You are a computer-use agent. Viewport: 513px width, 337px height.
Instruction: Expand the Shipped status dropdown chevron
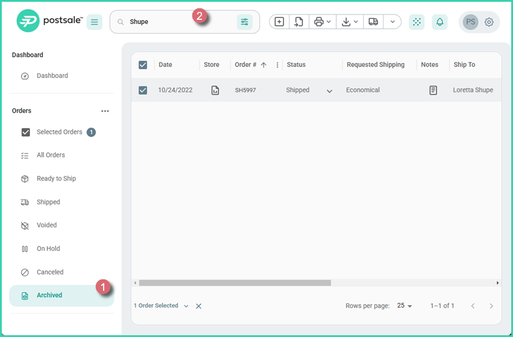(329, 91)
